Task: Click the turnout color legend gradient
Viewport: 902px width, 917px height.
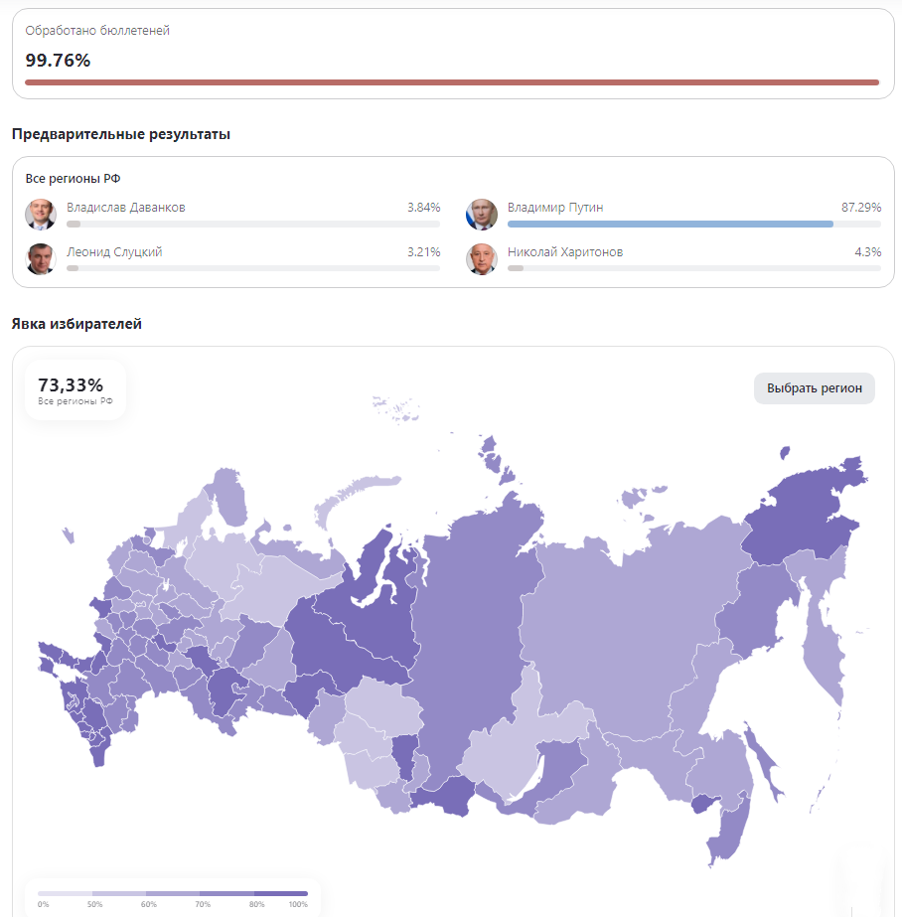Action: click(x=171, y=892)
